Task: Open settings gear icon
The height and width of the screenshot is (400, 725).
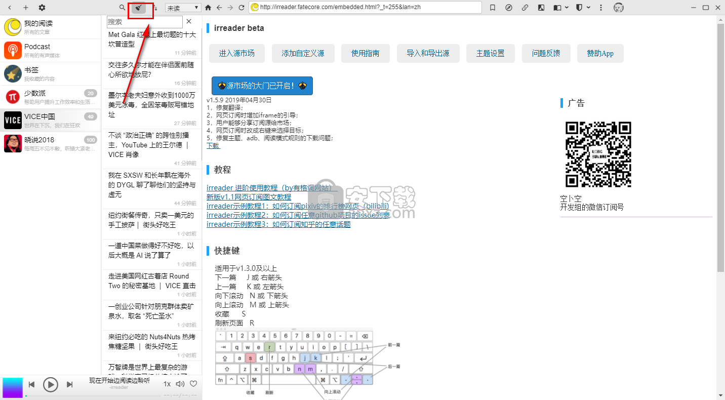Action: click(42, 8)
